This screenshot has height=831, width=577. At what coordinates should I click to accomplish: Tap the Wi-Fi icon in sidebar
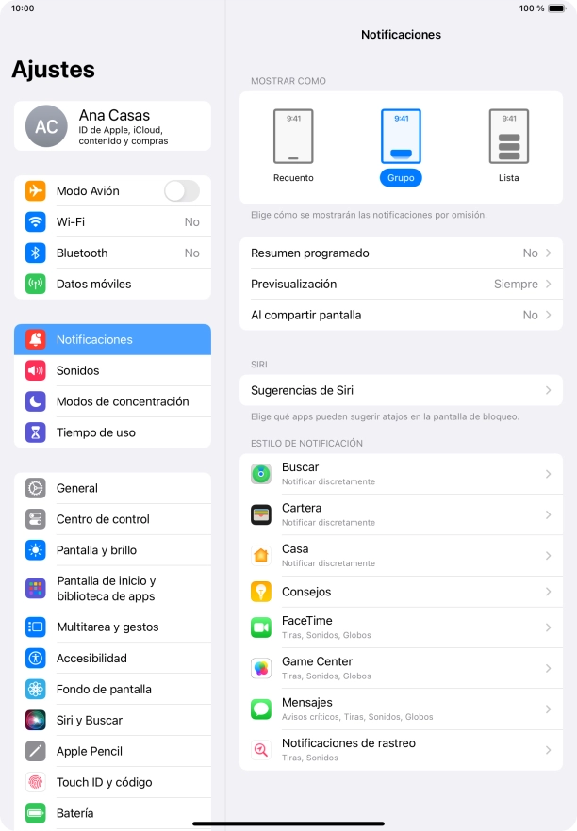(x=36, y=221)
